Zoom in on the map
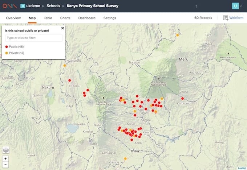Image resolution: width=247 pixels, height=170 pixels. pos(6,159)
